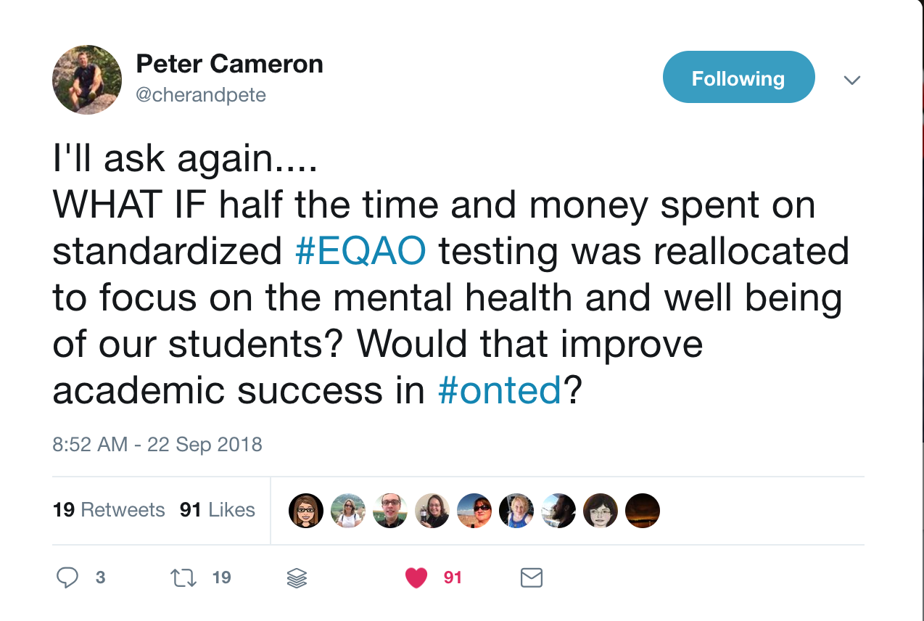This screenshot has height=621, width=924.
Task: Unlike the tweet via red heart
Action: (x=416, y=577)
